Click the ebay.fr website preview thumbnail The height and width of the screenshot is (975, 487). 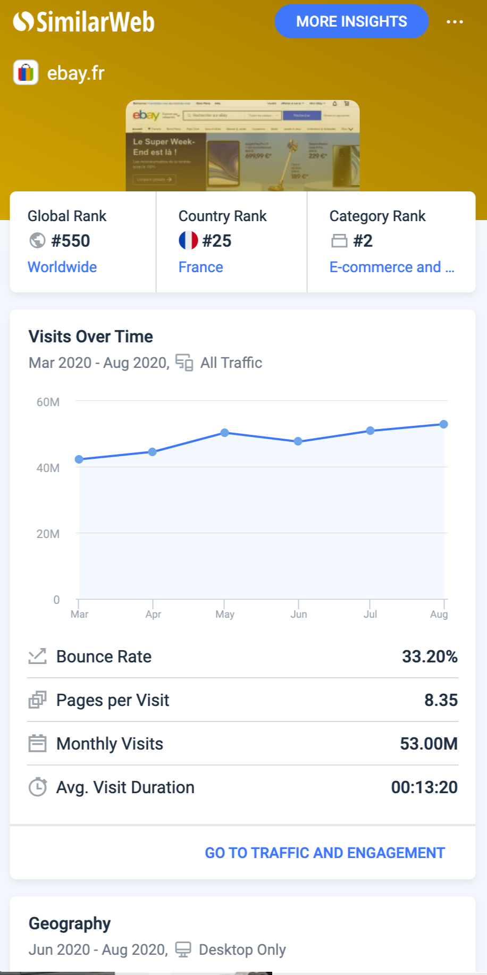[x=243, y=146]
